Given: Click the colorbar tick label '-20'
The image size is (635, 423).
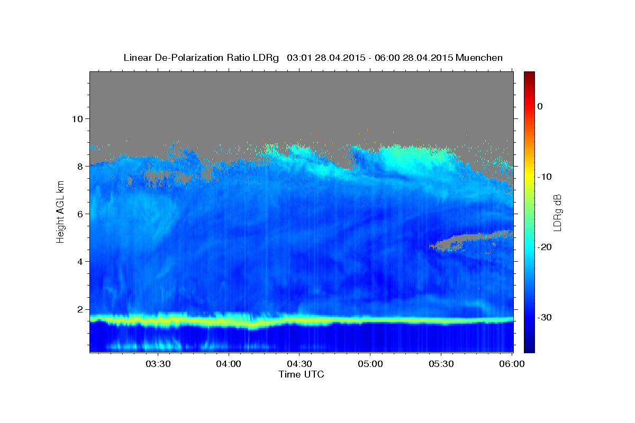Looking at the screenshot, I should pyautogui.click(x=545, y=247).
